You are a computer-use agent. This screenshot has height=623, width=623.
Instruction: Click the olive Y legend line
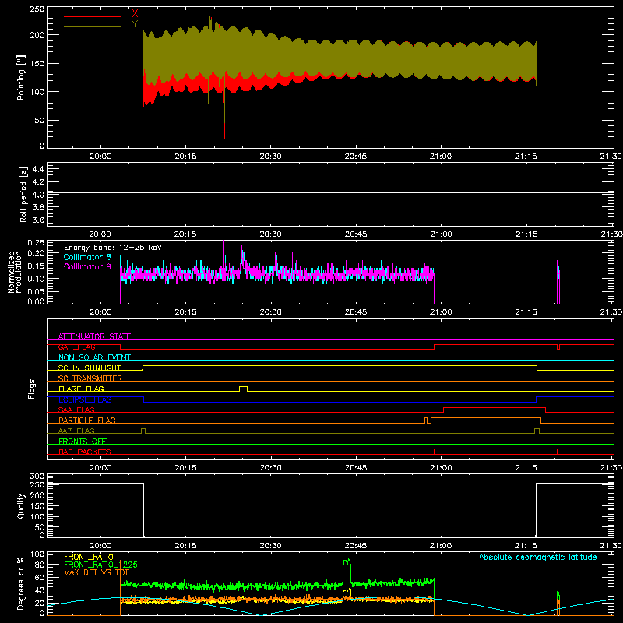pos(93,26)
